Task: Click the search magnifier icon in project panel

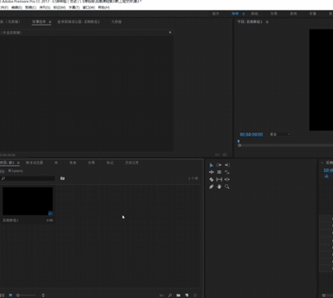Action: pos(3,178)
